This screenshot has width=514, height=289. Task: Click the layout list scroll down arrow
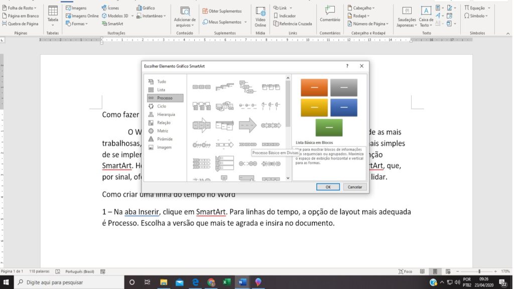tap(288, 178)
